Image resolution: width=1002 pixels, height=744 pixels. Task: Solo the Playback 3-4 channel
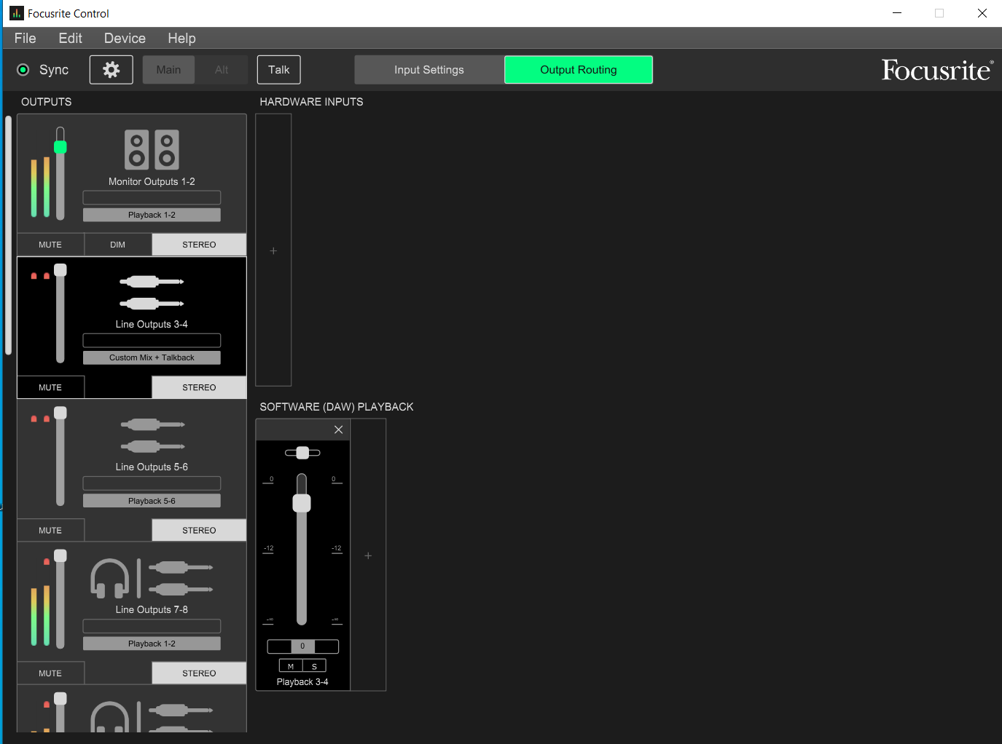pos(314,665)
